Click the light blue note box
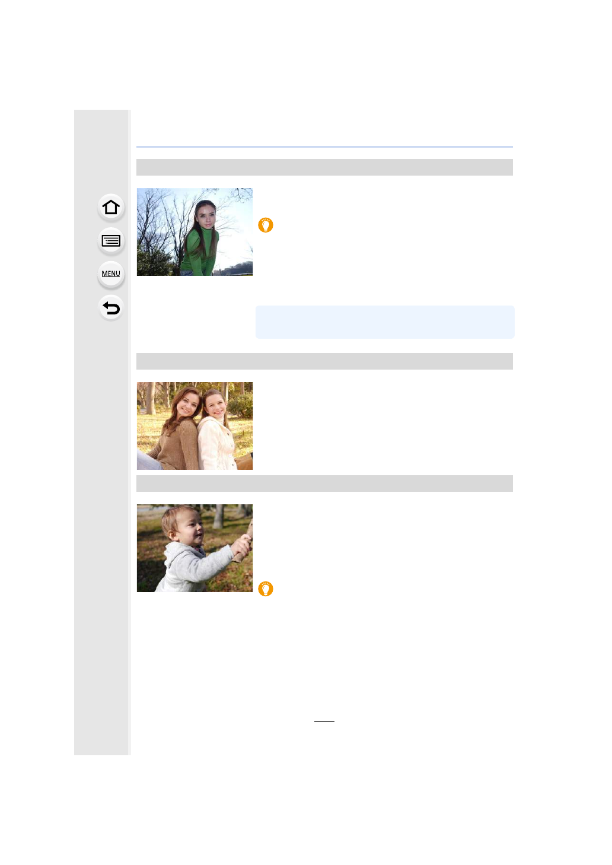Screen dimensions: 612x865 pyautogui.click(x=385, y=322)
